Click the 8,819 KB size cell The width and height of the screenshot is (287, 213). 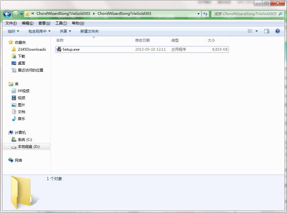(x=220, y=49)
